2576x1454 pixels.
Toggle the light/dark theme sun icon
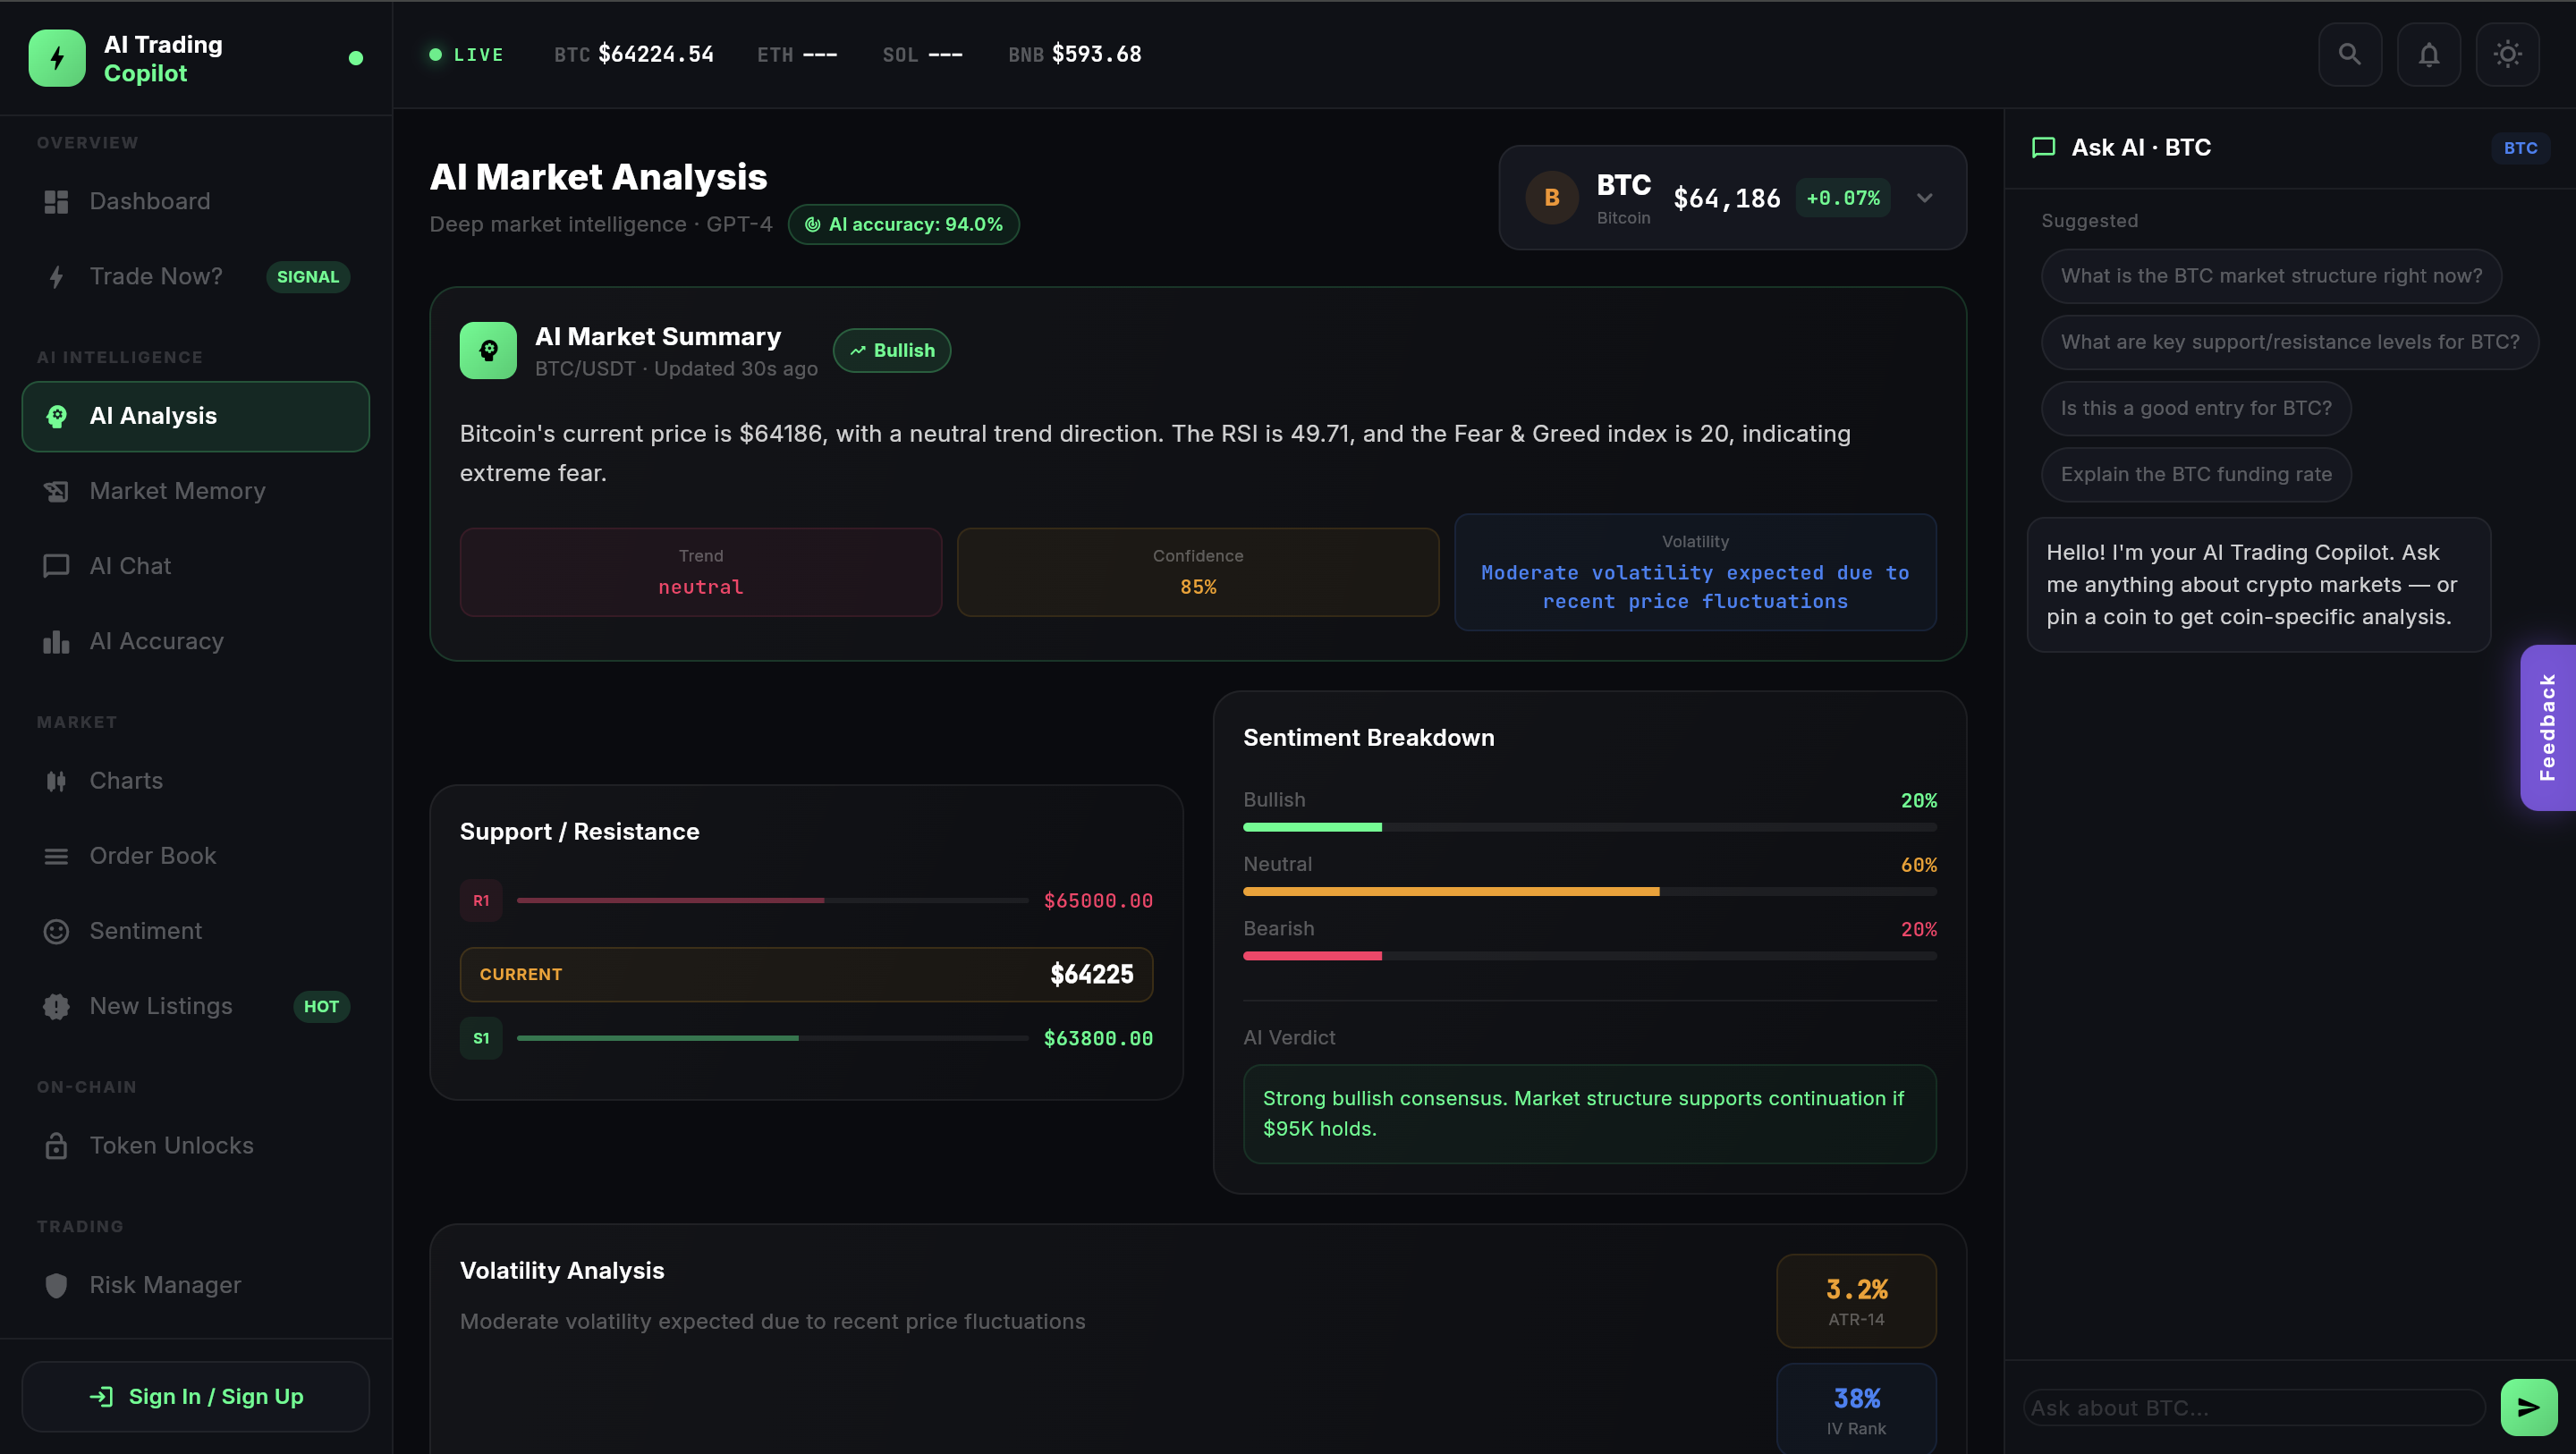[2507, 54]
